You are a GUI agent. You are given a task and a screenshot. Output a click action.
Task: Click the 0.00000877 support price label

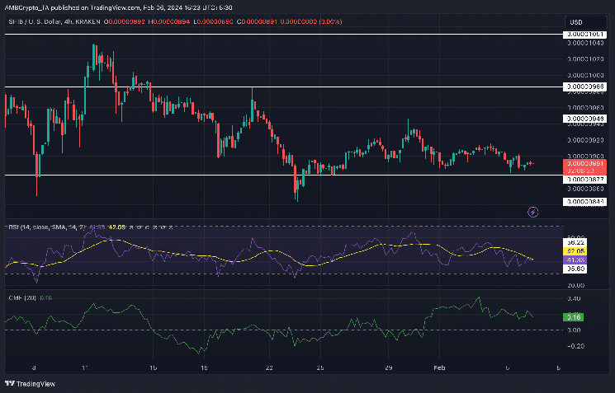584,178
